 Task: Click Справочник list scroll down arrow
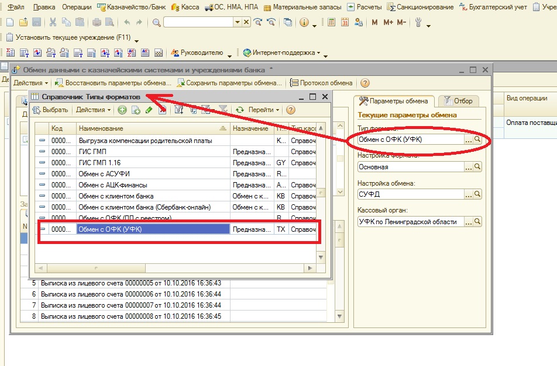pos(321,257)
